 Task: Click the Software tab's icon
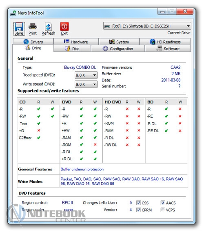(x=159, y=49)
